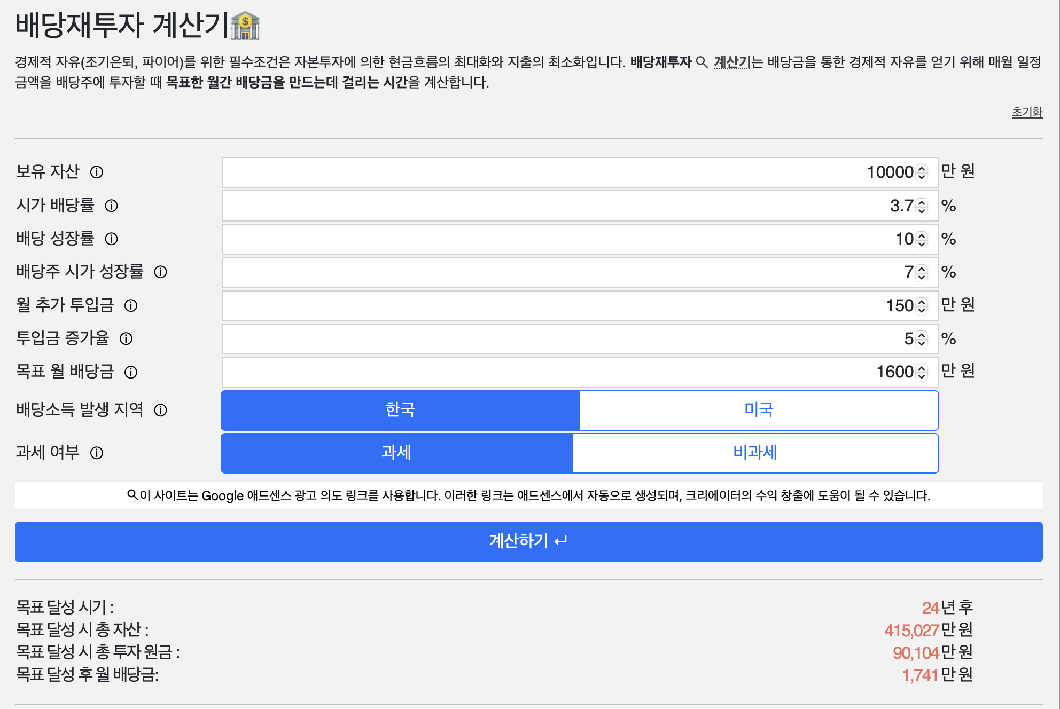The width and height of the screenshot is (1060, 709).
Task: Switch taxation option to 비과세
Action: click(755, 453)
